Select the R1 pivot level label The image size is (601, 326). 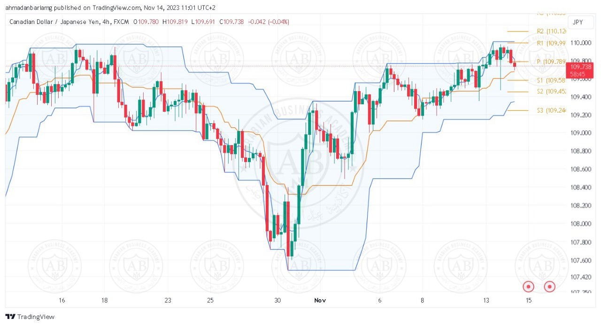(551, 43)
